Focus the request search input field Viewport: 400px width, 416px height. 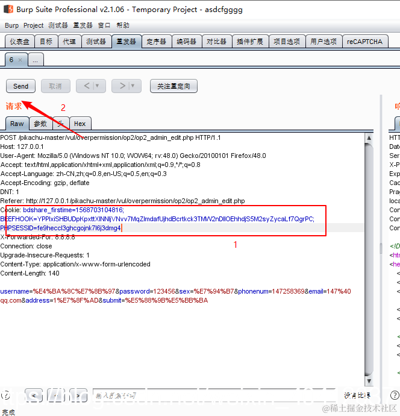point(214,396)
